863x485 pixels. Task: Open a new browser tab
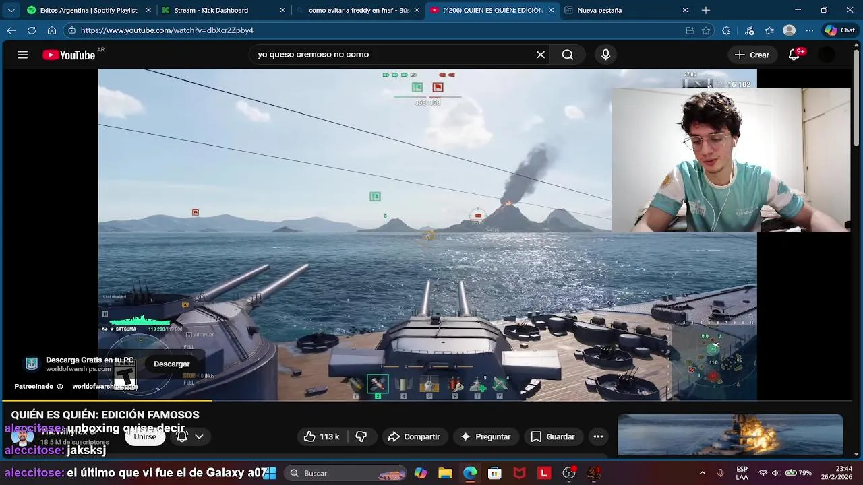[x=706, y=10]
